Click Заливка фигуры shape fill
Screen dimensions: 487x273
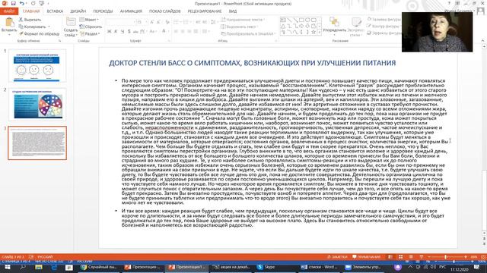(384, 19)
